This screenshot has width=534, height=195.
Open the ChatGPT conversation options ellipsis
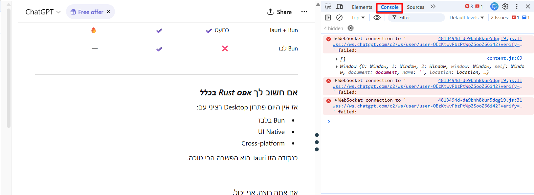[x=304, y=12]
